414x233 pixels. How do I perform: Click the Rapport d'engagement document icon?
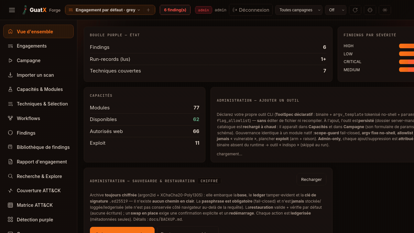10,162
